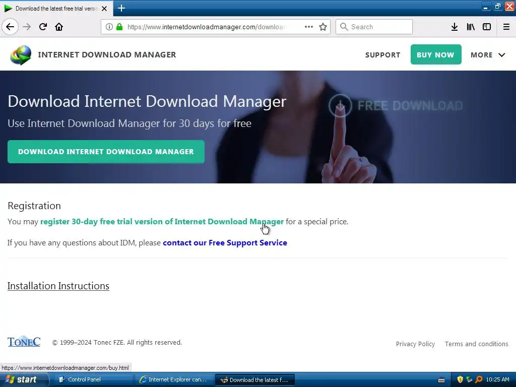Reload the page with the refresh icon

pyautogui.click(x=43, y=27)
